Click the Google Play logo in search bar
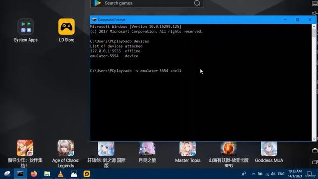This screenshot has width=318, height=179. coord(98,3)
